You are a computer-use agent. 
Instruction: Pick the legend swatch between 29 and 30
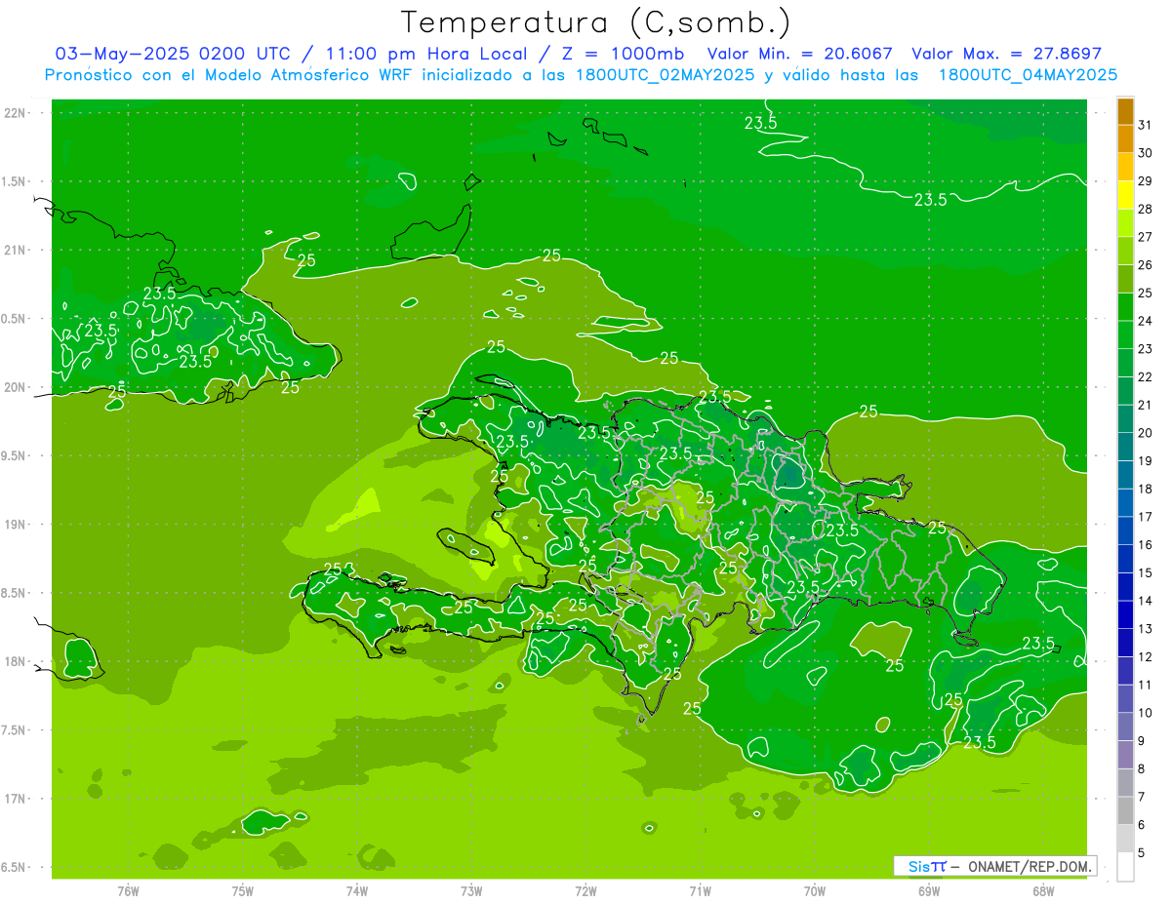point(1125,168)
